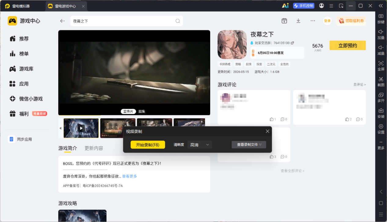Viewport: 387px width, 222px height.
Task: Copy the player group number icon
Action: point(292,43)
